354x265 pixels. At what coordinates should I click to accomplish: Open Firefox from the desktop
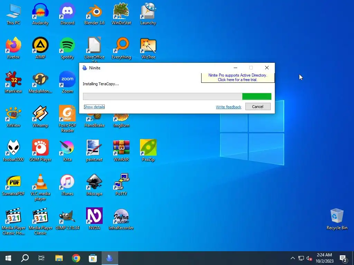[x=13, y=48]
